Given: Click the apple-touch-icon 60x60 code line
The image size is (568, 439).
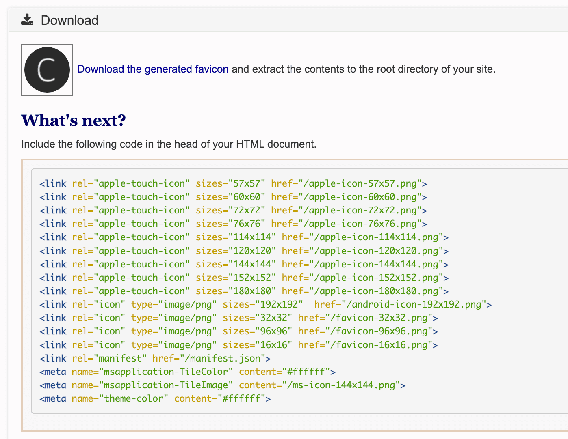Looking at the screenshot, I should 233,197.
